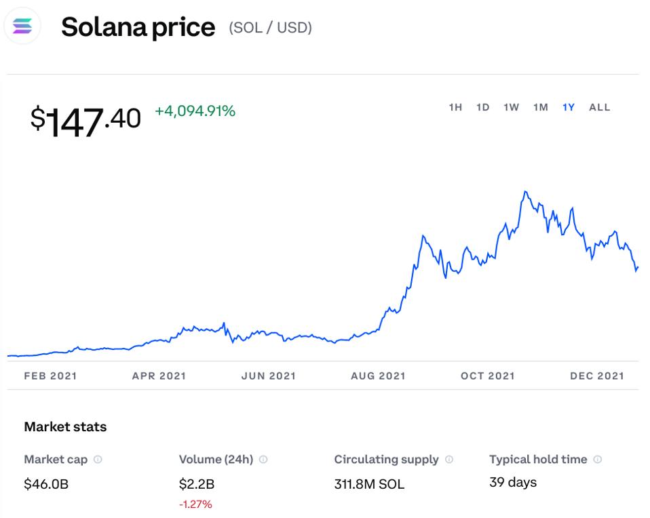The image size is (650, 518).
Task: Switch chart to 1D range
Action: pos(482,107)
